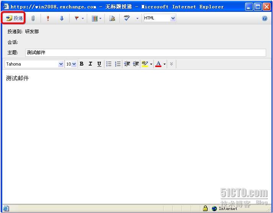Apply red font color
The width and height of the screenshot is (273, 213).
point(158,64)
